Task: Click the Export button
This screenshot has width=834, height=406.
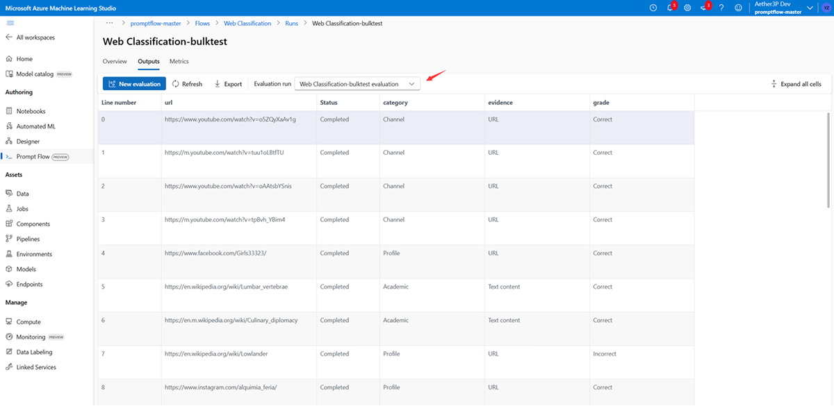Action: (228, 84)
